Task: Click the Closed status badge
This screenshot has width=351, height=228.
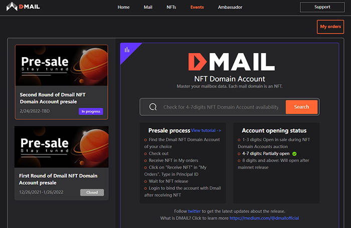Action: [92, 192]
